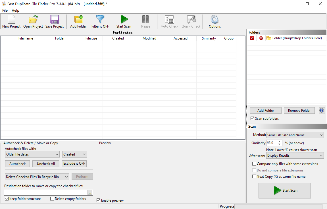
Task: Open the Help menu
Action: pyautogui.click(x=15, y=11)
